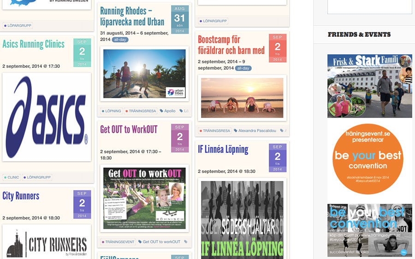
Task: Filter by LÖPNING category on Running Rhodes
Action: [x=111, y=111]
